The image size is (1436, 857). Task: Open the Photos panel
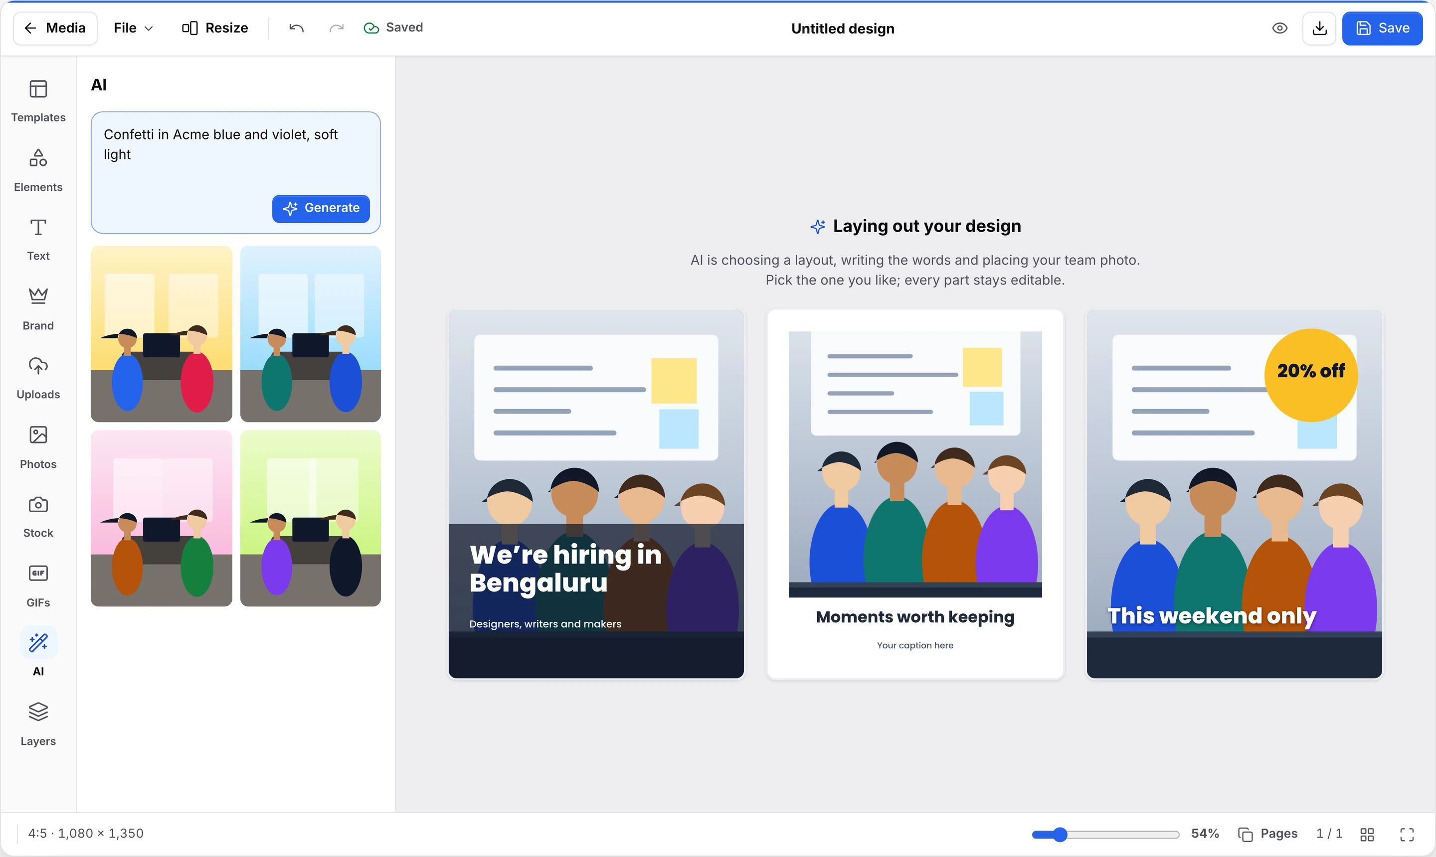tap(38, 447)
